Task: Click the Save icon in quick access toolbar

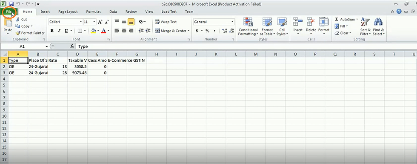Action: coord(11,4)
